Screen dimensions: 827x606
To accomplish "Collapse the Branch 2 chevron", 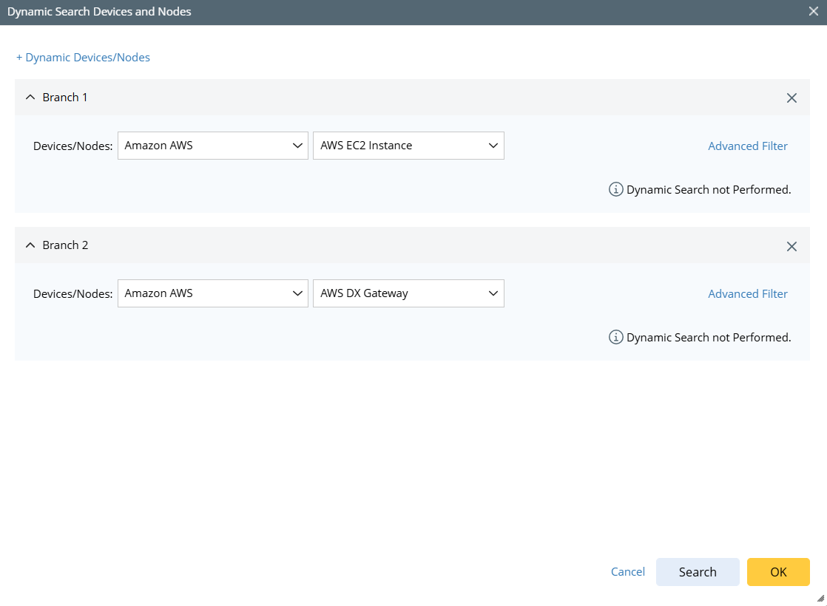I will [x=30, y=245].
